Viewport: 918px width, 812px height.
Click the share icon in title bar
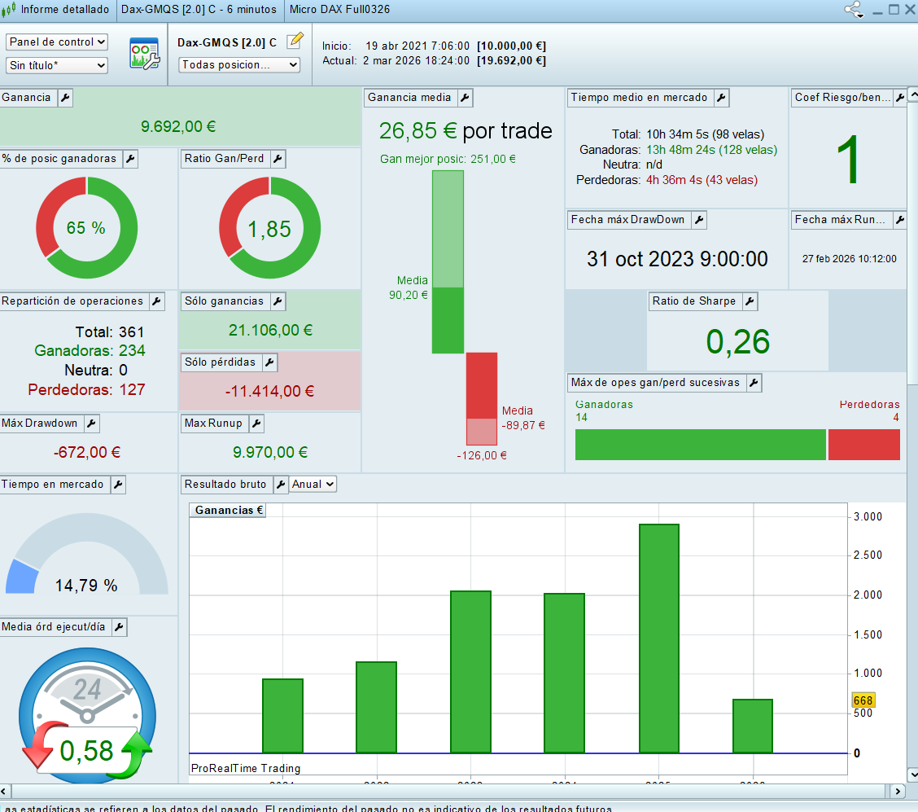pyautogui.click(x=853, y=10)
